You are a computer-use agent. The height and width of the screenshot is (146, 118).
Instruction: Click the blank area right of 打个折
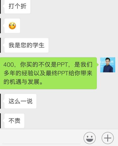[x=74, y=6]
